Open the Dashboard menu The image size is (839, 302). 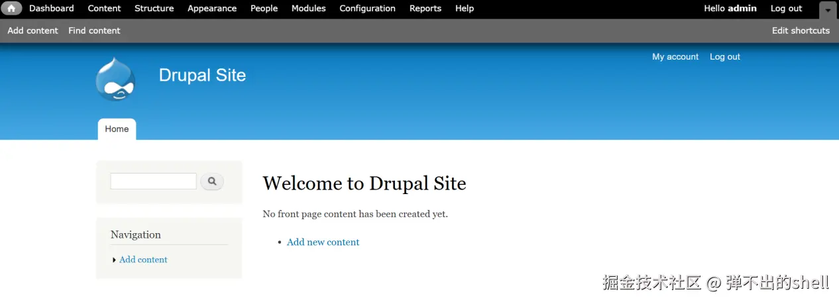pos(52,9)
